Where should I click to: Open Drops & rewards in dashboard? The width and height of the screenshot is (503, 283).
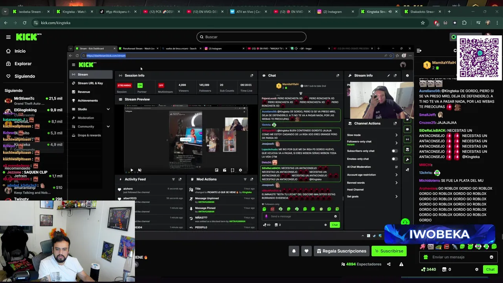(x=89, y=135)
